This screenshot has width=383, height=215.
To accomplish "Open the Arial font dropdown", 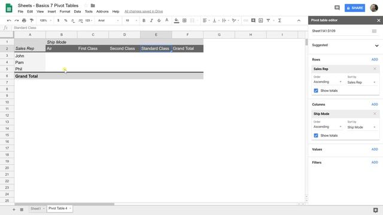I will pos(108,20).
